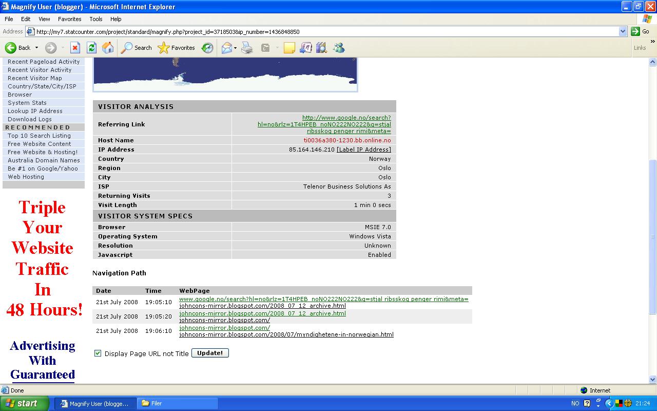Click the NO language indicator
The width and height of the screenshot is (657, 411).
[x=575, y=403]
